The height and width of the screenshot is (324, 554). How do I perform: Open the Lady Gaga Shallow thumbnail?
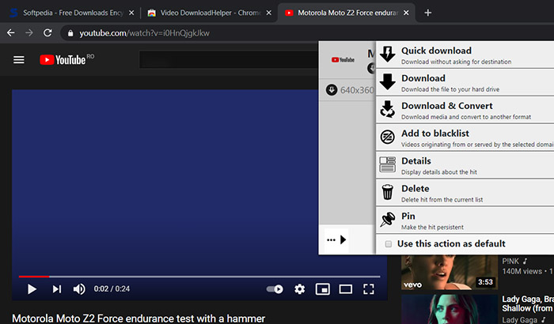point(450,310)
